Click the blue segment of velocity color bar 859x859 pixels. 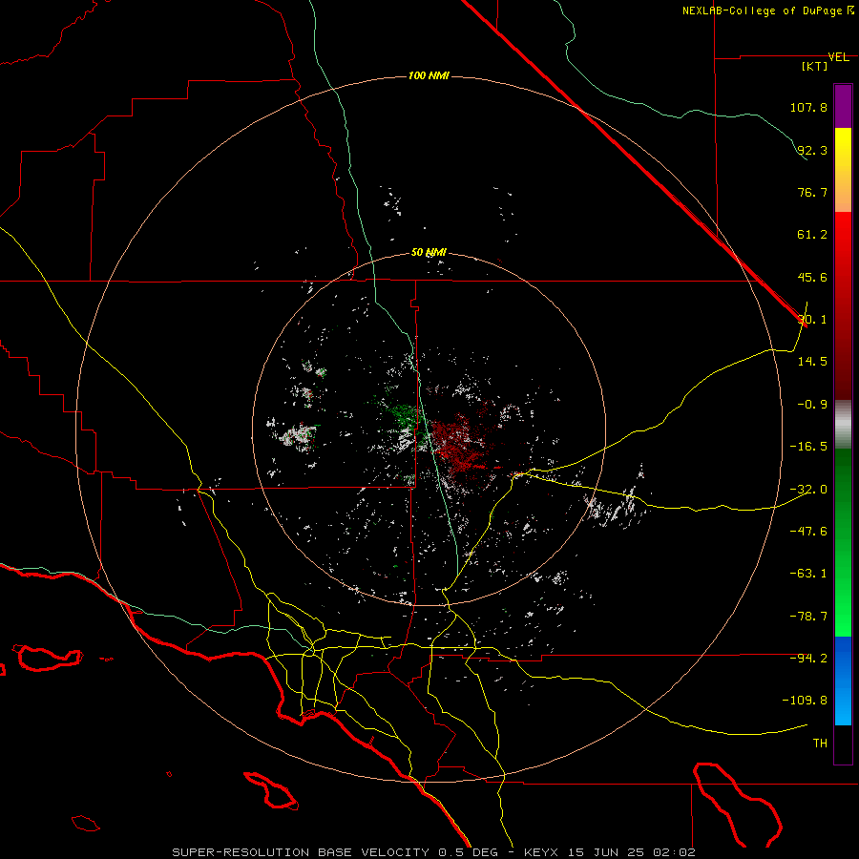point(843,681)
